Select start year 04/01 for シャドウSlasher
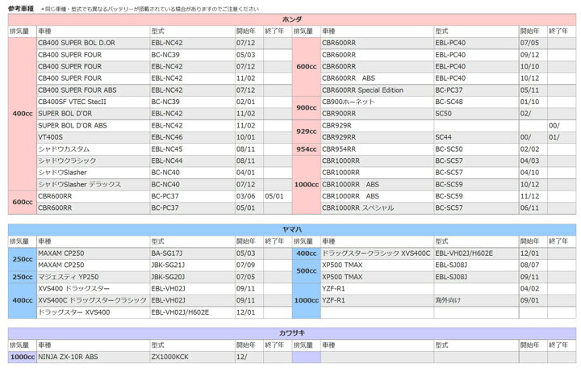Image resolution: width=581 pixels, height=368 pixels. (x=245, y=173)
